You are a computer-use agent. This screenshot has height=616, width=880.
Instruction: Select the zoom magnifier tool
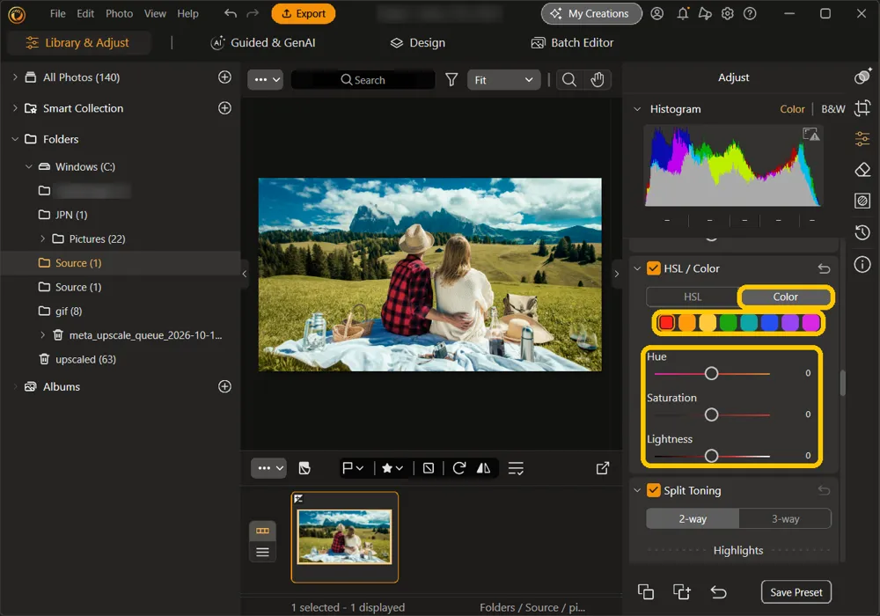(569, 80)
